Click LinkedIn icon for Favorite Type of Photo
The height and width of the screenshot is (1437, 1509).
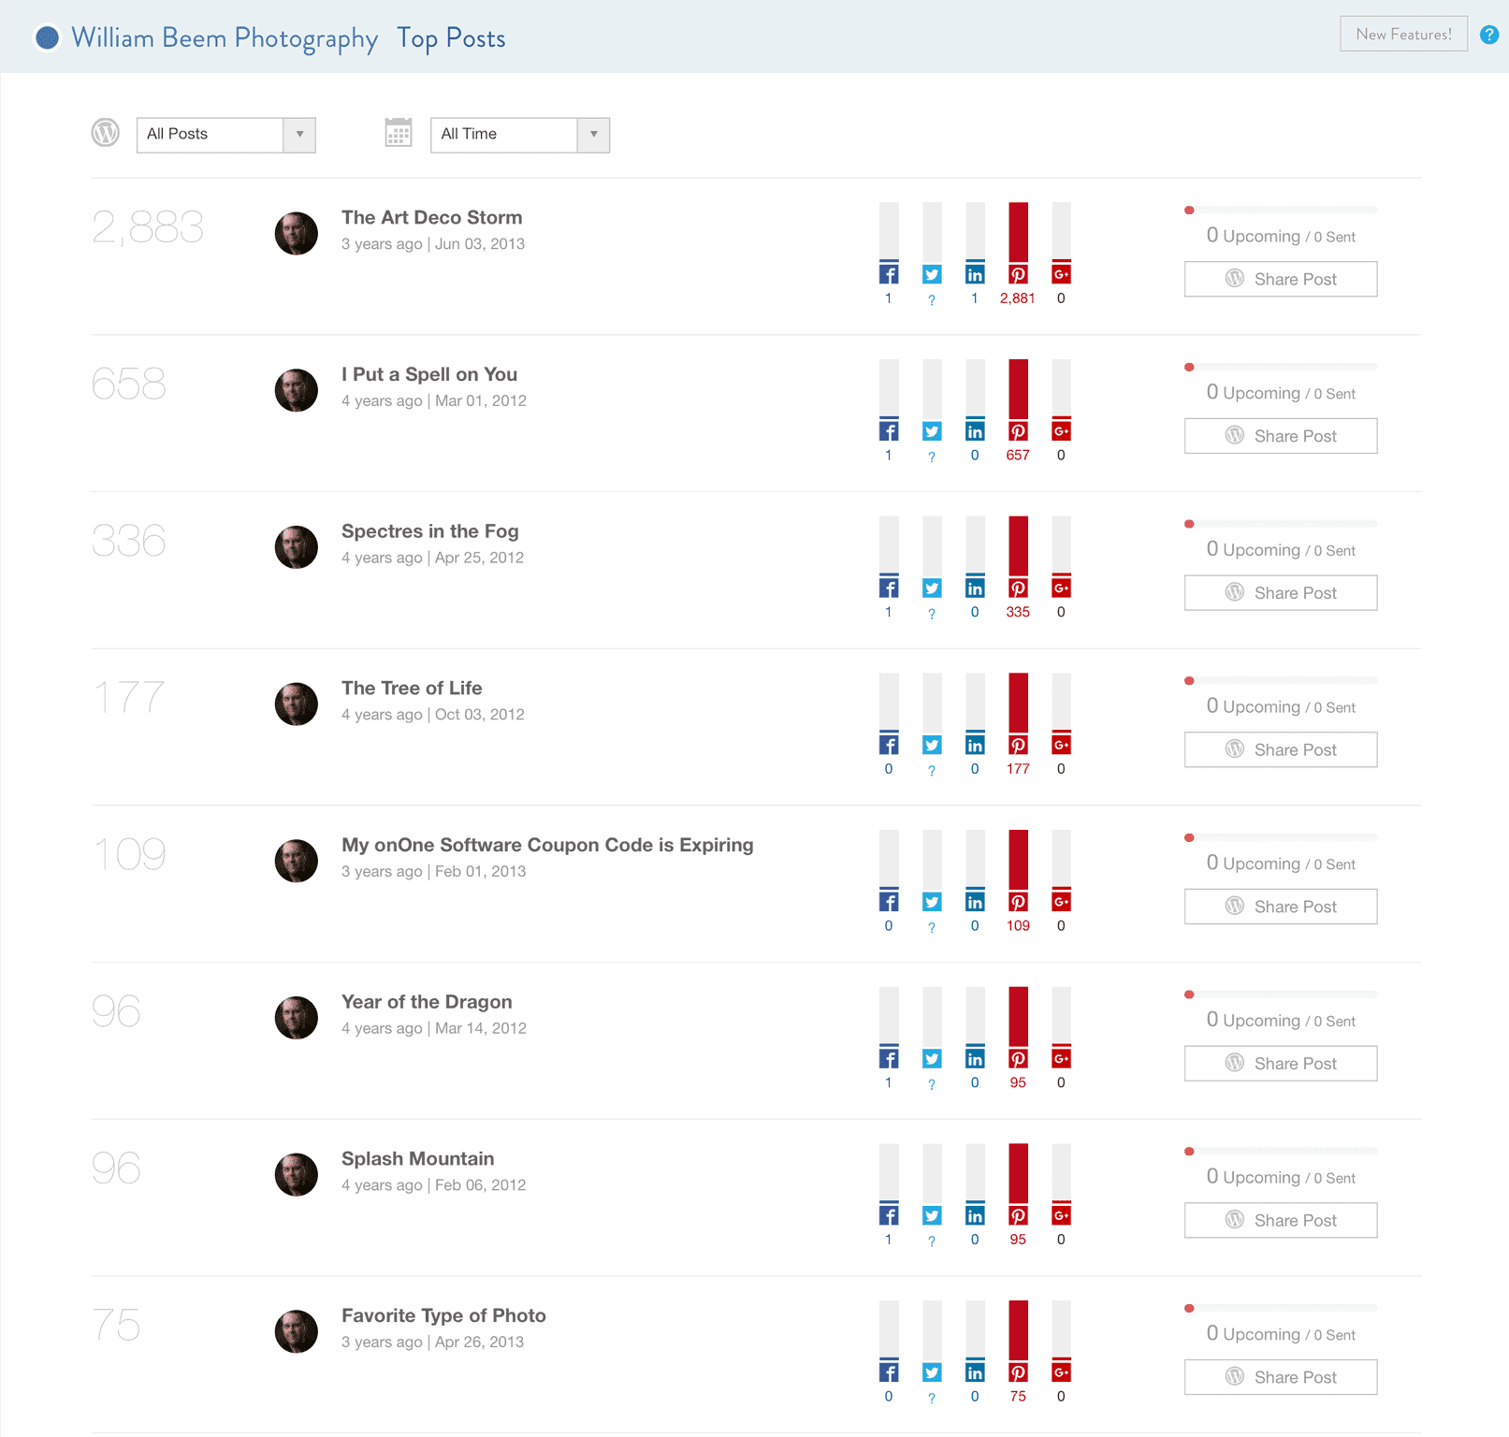point(975,1372)
